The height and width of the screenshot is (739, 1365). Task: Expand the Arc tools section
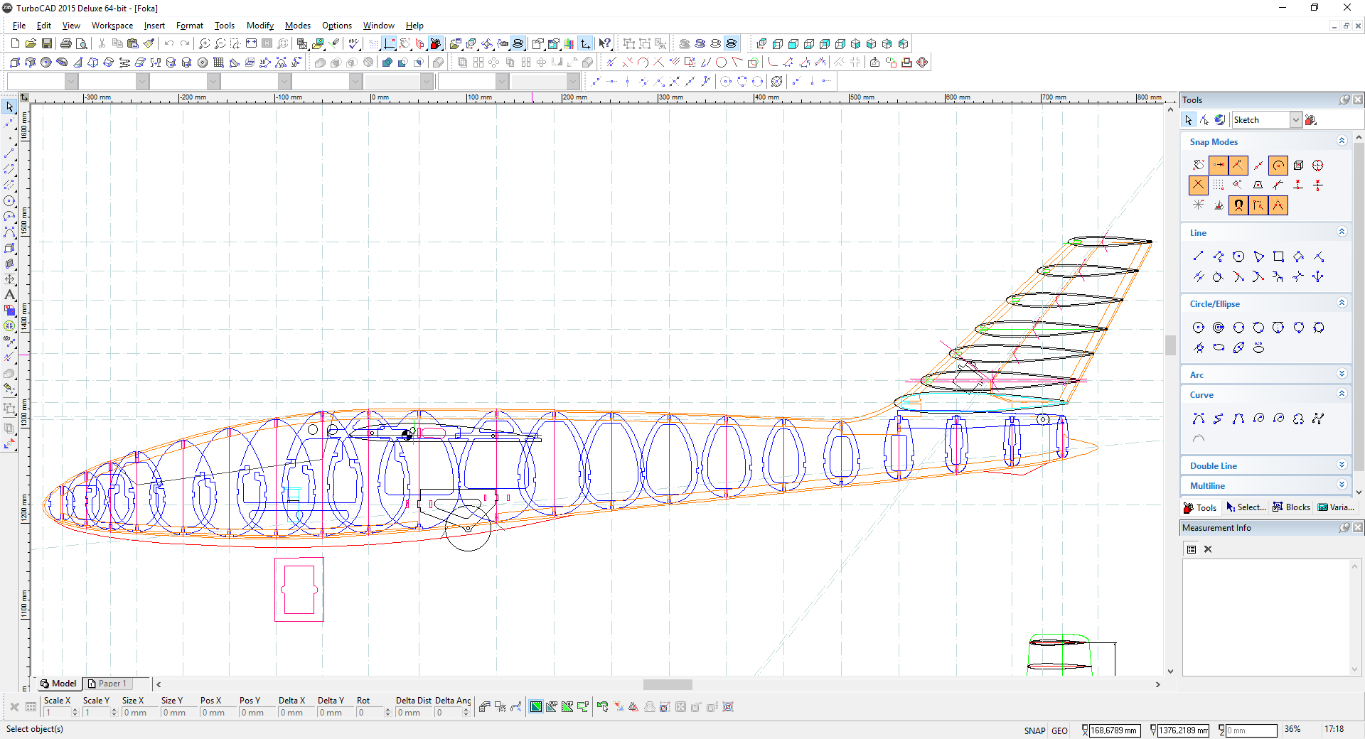pyautogui.click(x=1342, y=374)
